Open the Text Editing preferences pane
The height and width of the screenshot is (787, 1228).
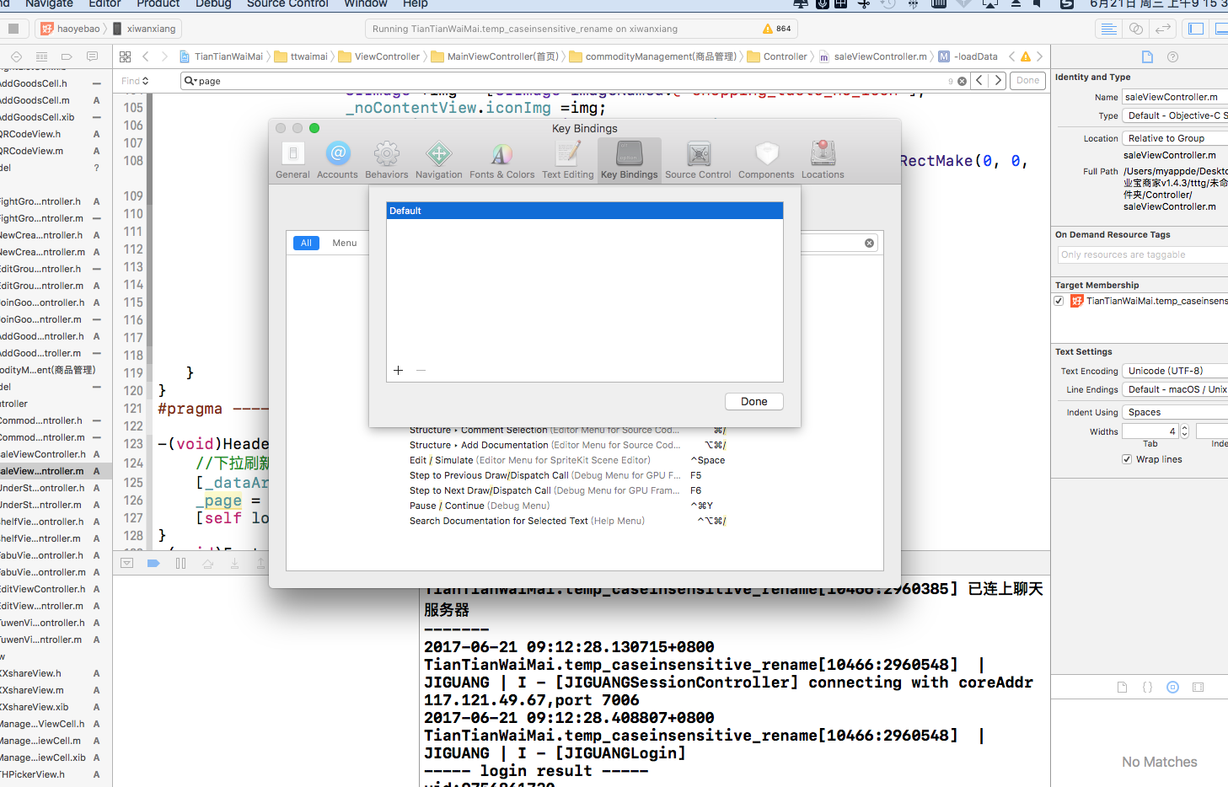pos(567,160)
